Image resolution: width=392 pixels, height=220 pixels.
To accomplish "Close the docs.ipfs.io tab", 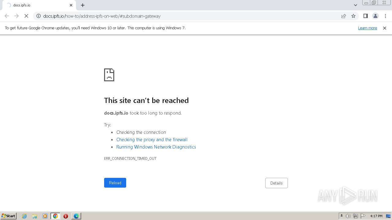I will [x=71, y=5].
